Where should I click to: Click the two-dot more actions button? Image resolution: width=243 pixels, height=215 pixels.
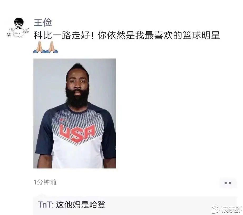228,183
